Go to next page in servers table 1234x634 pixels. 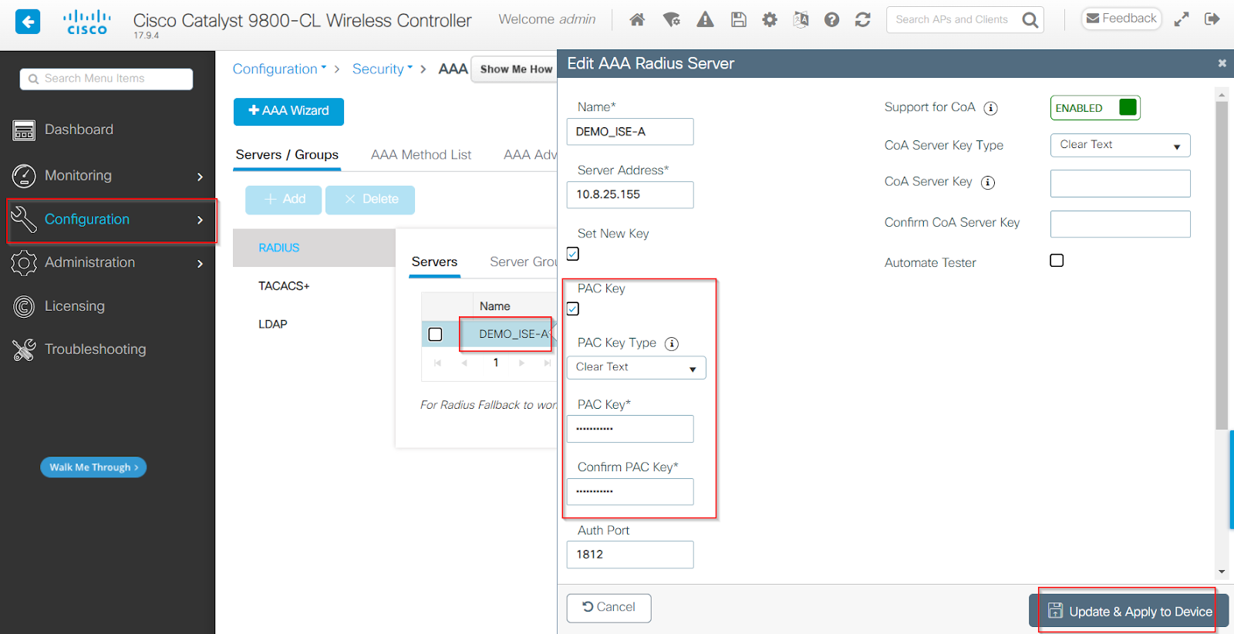pos(522,363)
